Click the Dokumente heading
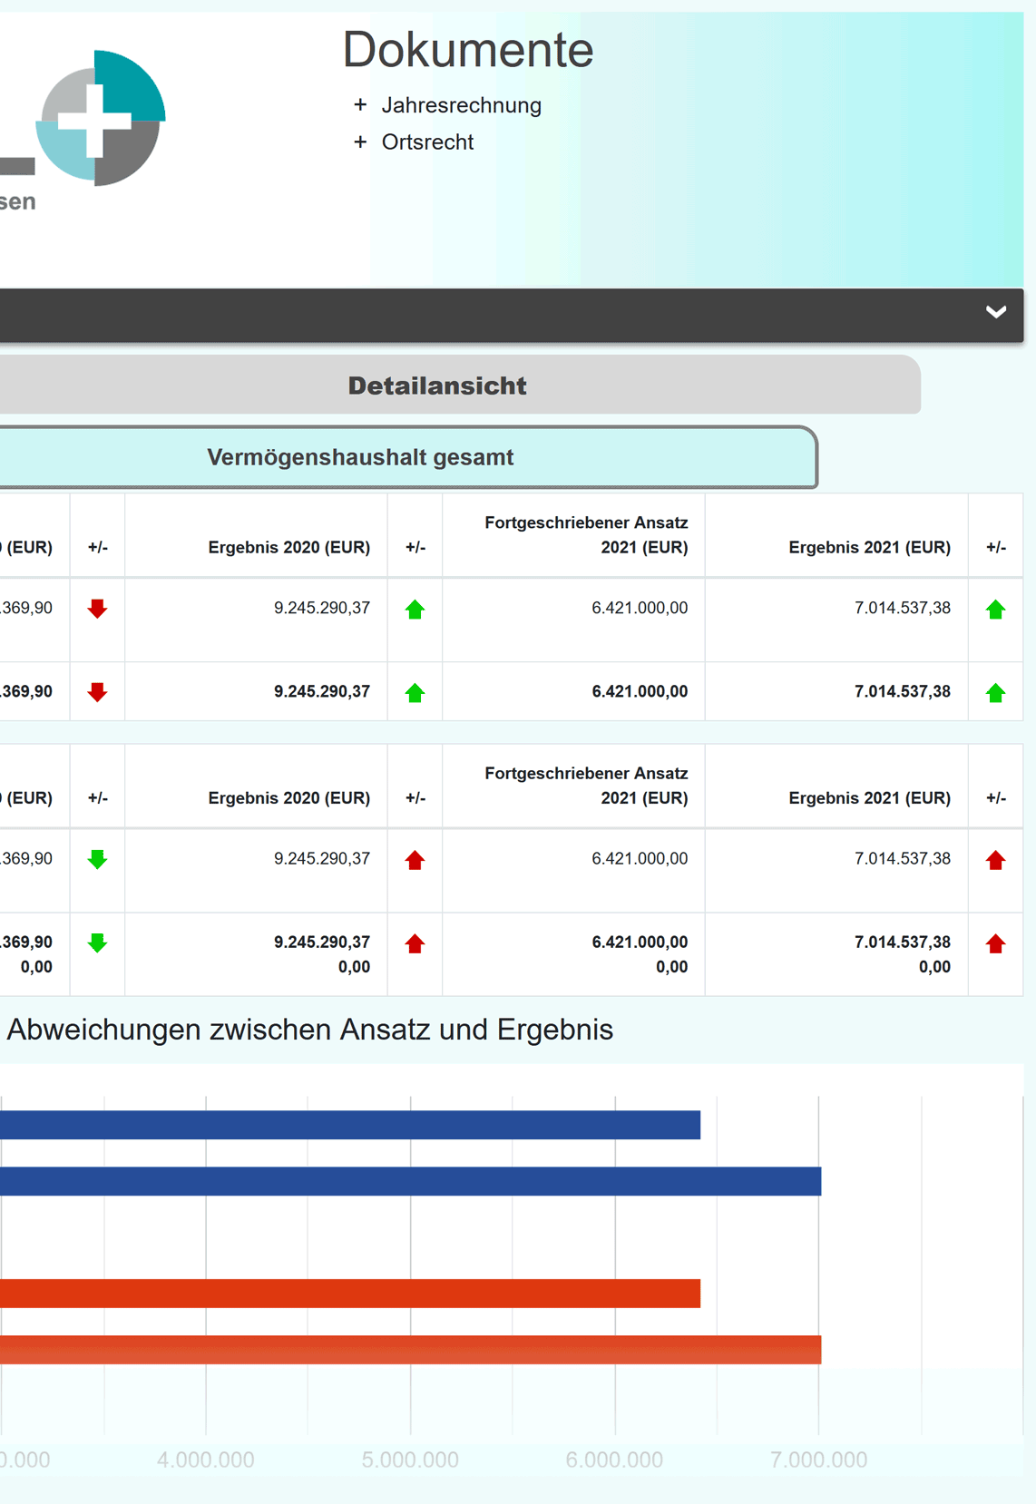Screen dimensions: 1036x1504 point(467,50)
